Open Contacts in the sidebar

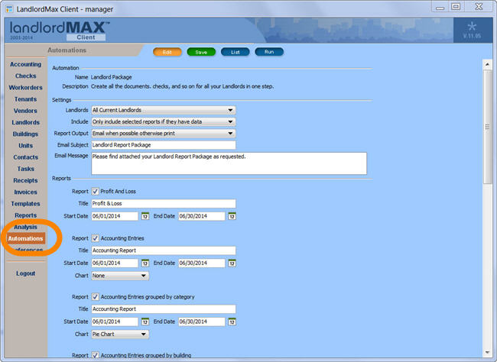pyautogui.click(x=26, y=157)
